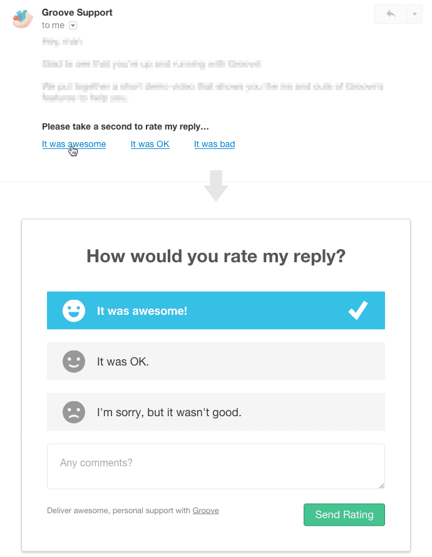Click the Groove Support sender avatar
Screen dimensions: 432x557
(23, 19)
